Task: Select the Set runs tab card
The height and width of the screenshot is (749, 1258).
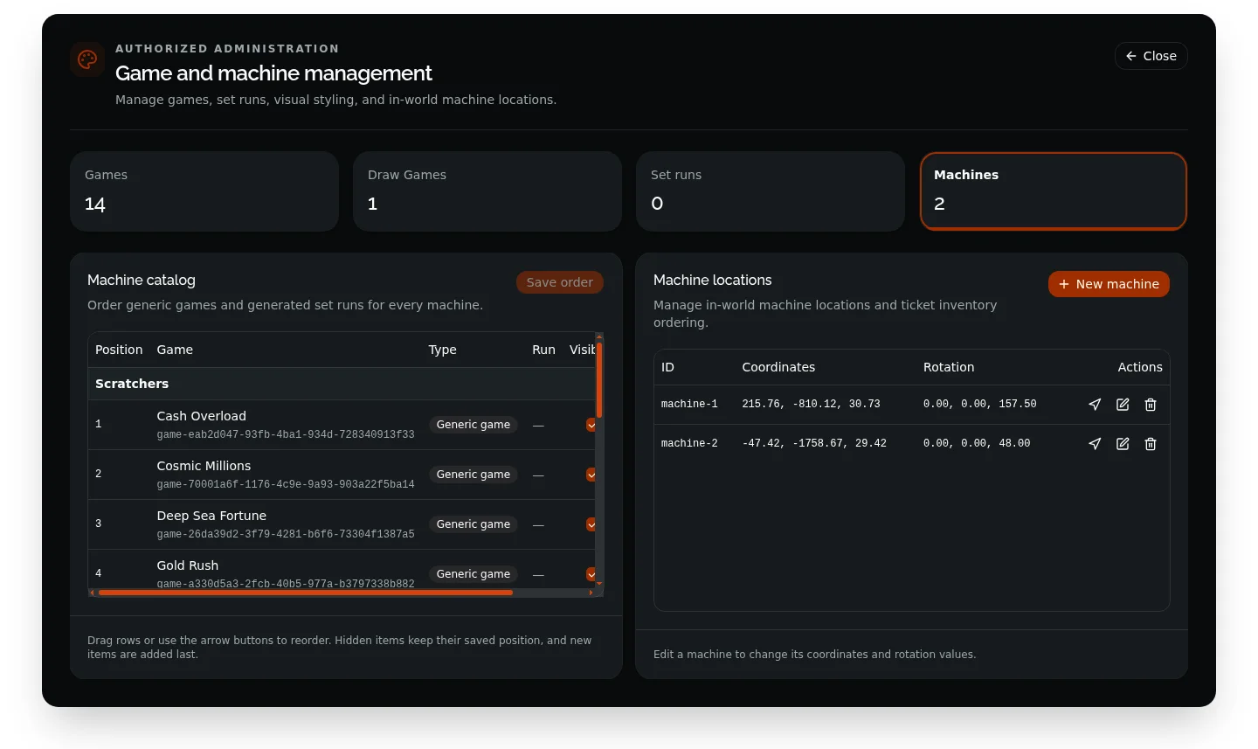Action: (771, 191)
